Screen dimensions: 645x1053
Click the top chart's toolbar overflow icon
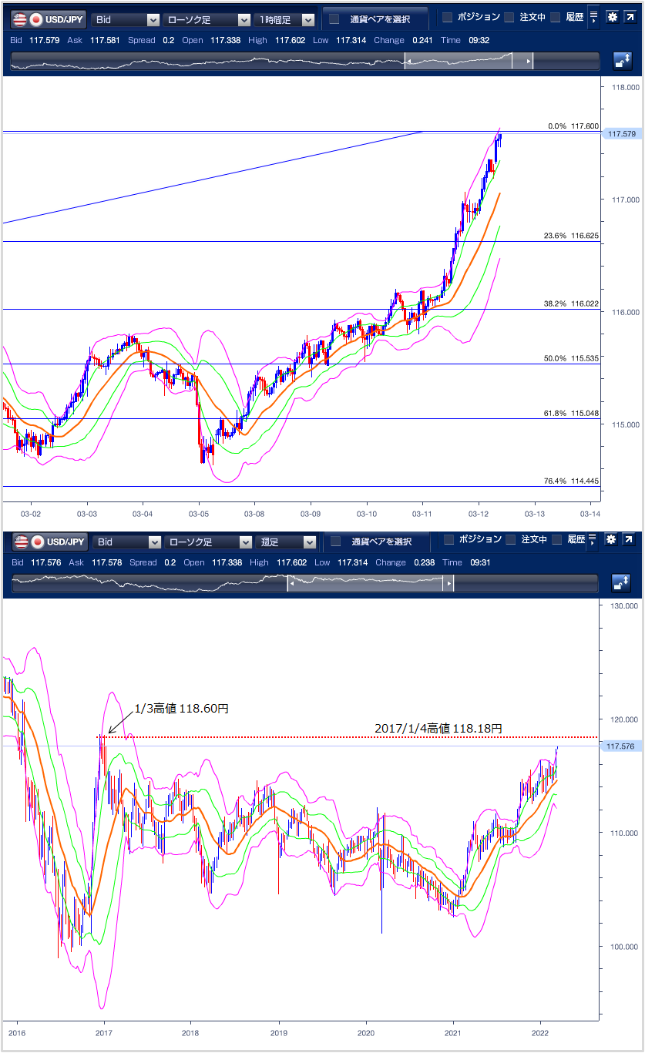pyautogui.click(x=593, y=17)
